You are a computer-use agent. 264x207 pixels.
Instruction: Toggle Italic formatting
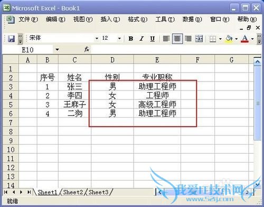[142, 39]
